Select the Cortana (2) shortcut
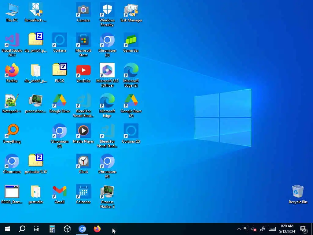Screen dimensions: 313x235 click(x=131, y=134)
